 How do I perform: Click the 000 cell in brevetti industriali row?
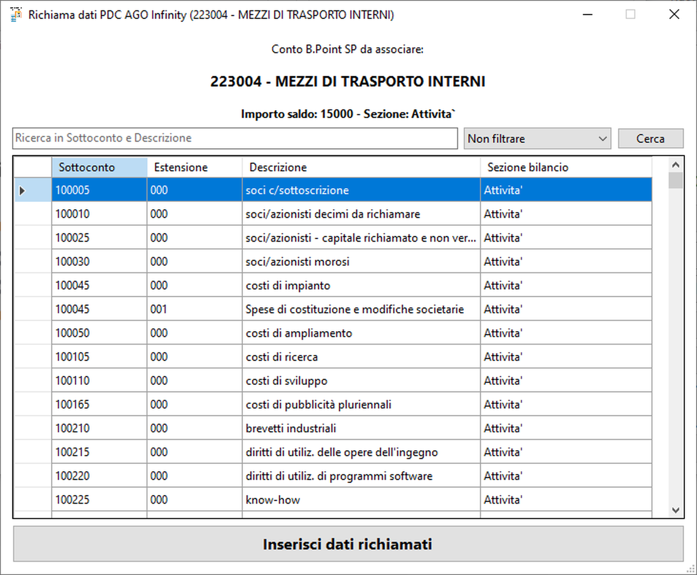[194, 428]
